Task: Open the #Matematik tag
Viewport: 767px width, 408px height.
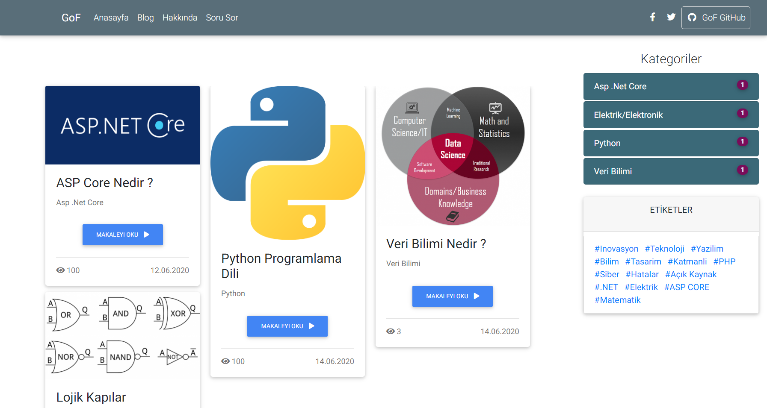Action: point(618,300)
